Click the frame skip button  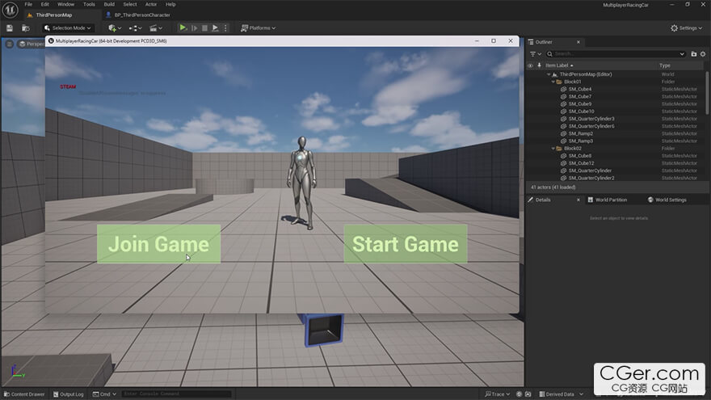click(195, 28)
